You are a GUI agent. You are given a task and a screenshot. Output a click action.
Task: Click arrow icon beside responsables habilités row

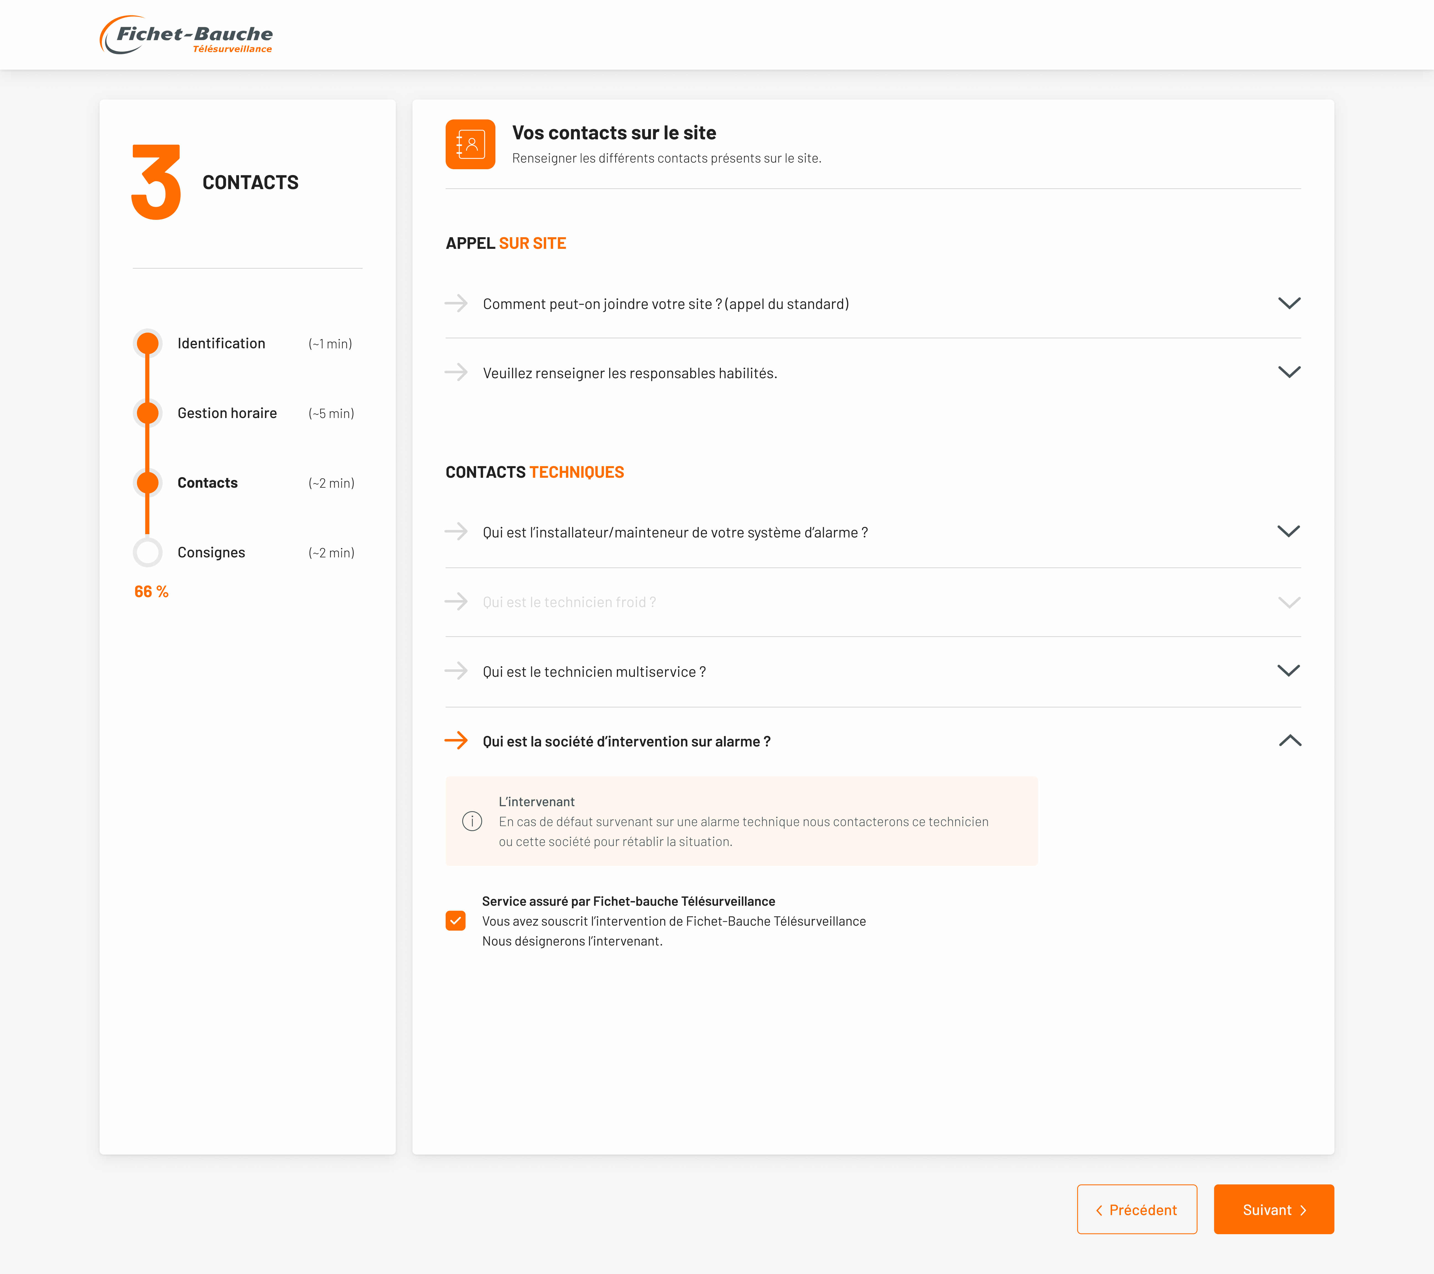(456, 372)
